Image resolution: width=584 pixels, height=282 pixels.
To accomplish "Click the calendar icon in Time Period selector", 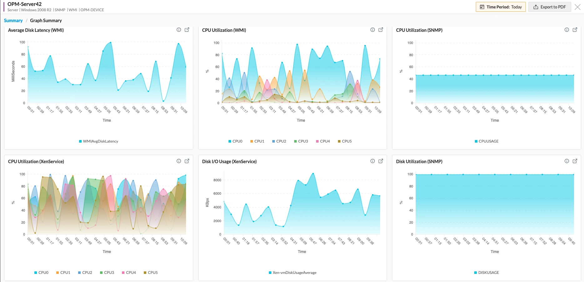I will (481, 7).
